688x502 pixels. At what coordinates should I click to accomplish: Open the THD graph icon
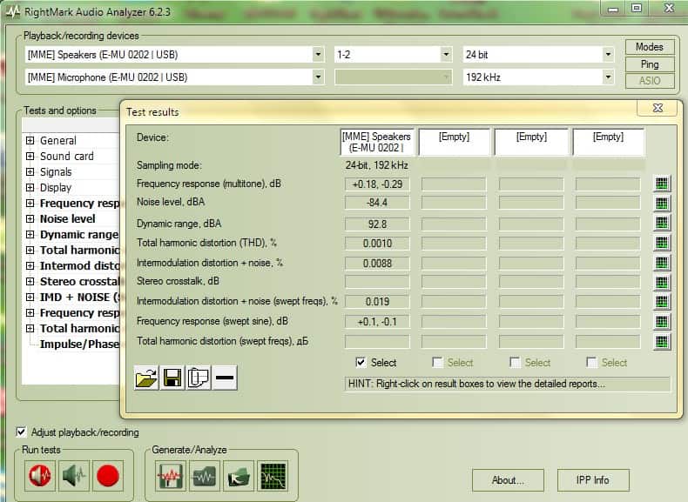pyautogui.click(x=662, y=243)
